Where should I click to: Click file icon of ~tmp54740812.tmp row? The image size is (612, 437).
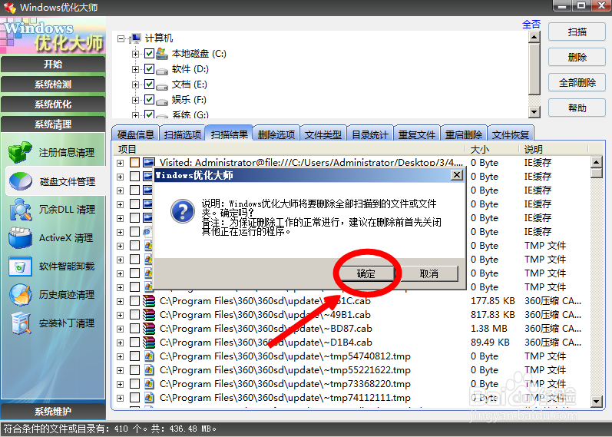[149, 356]
